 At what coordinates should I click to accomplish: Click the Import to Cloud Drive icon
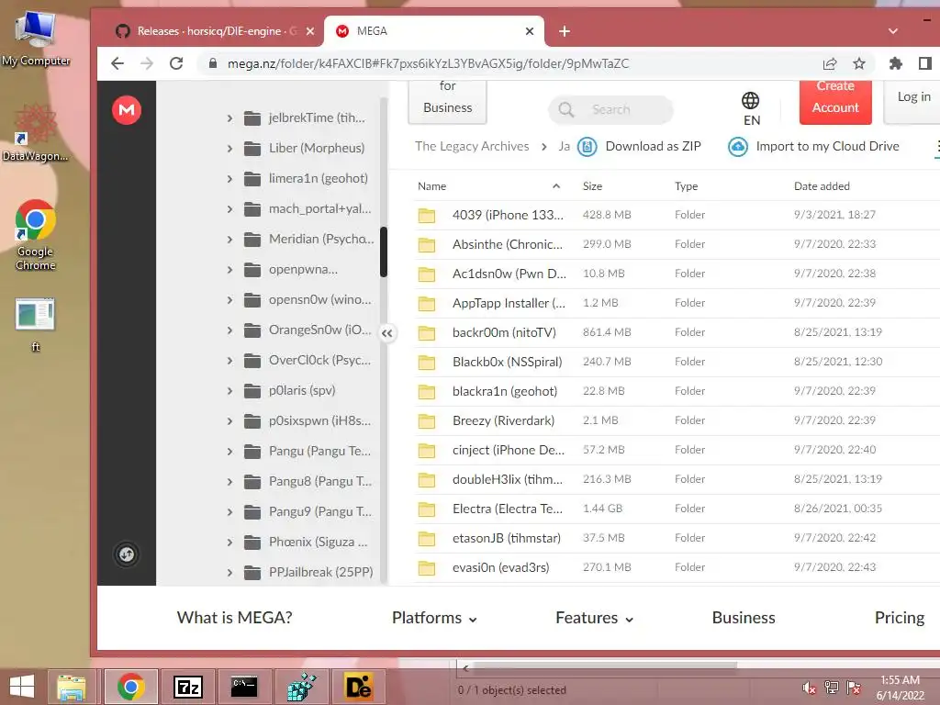tap(738, 146)
